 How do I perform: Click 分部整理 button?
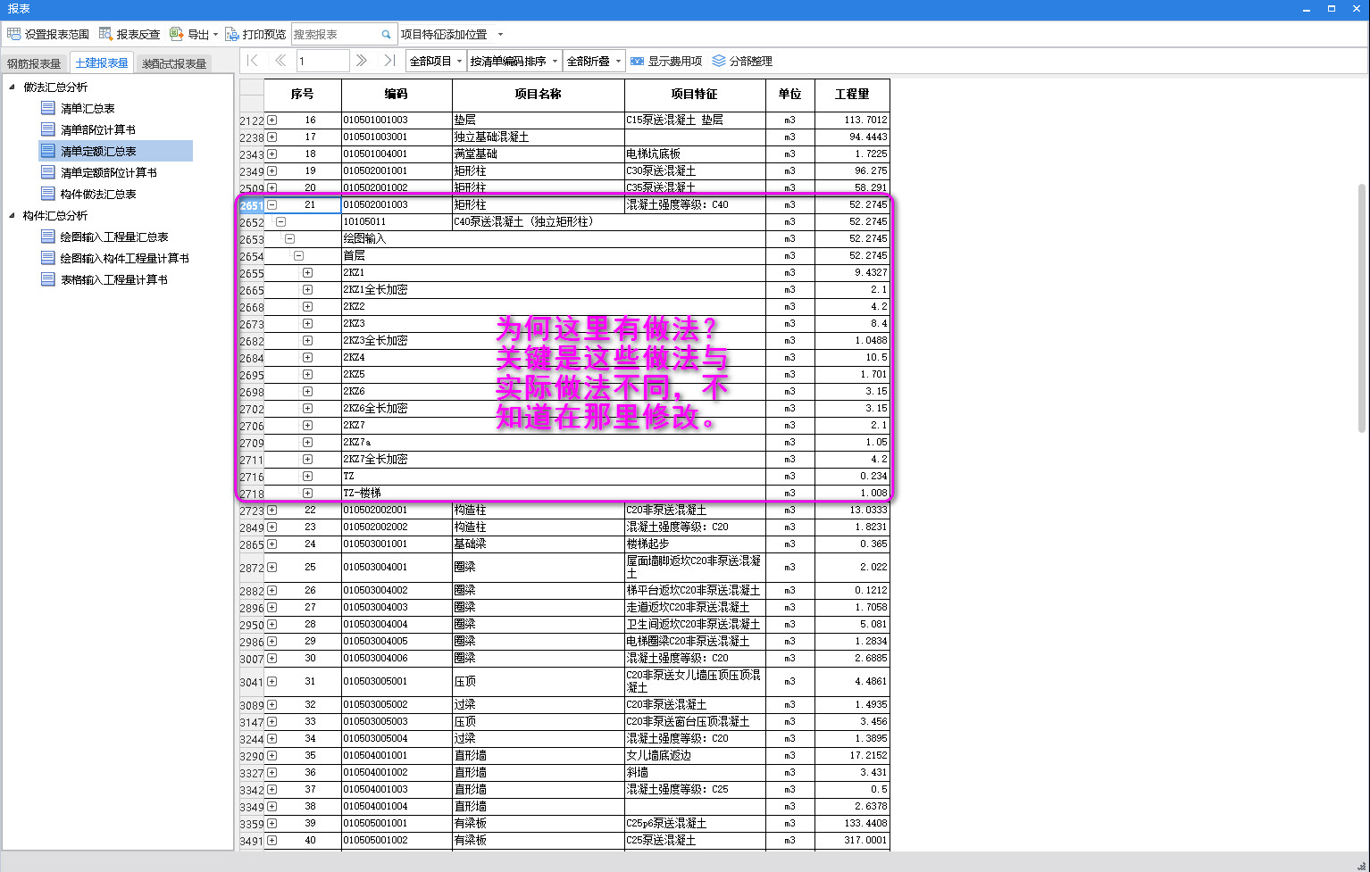742,61
